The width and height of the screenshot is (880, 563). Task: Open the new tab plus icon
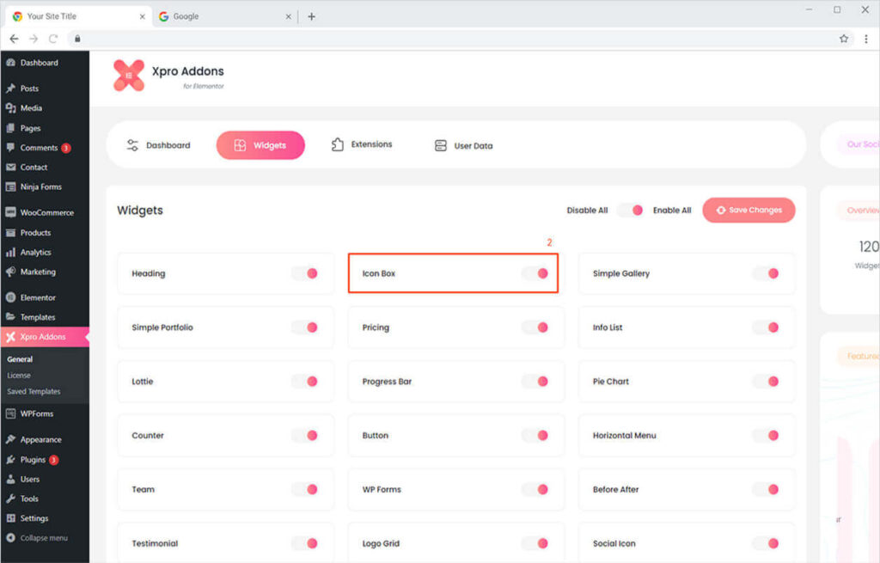(311, 16)
